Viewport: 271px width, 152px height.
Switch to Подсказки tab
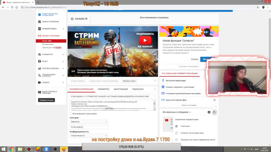138,89
